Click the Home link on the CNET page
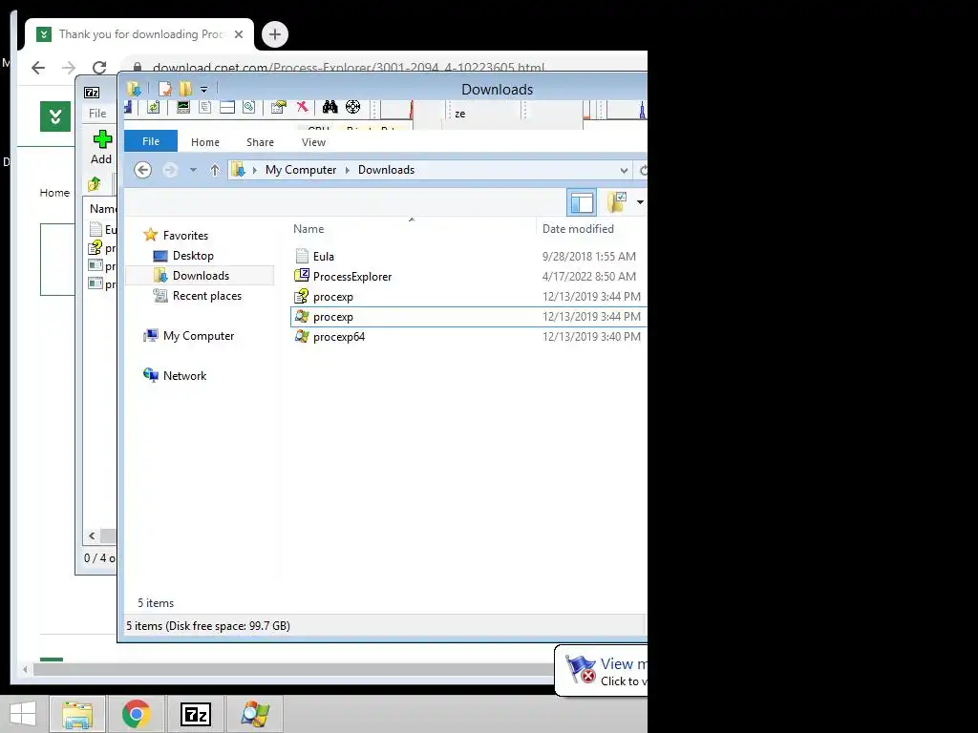Screen dimensions: 978x733 click(x=54, y=193)
